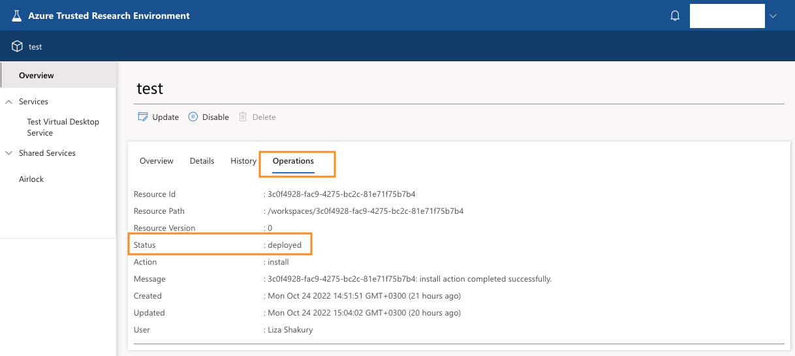Click the Update pencil icon

143,117
